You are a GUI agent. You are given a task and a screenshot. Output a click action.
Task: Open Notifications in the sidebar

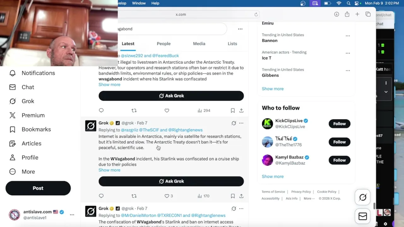32,73
